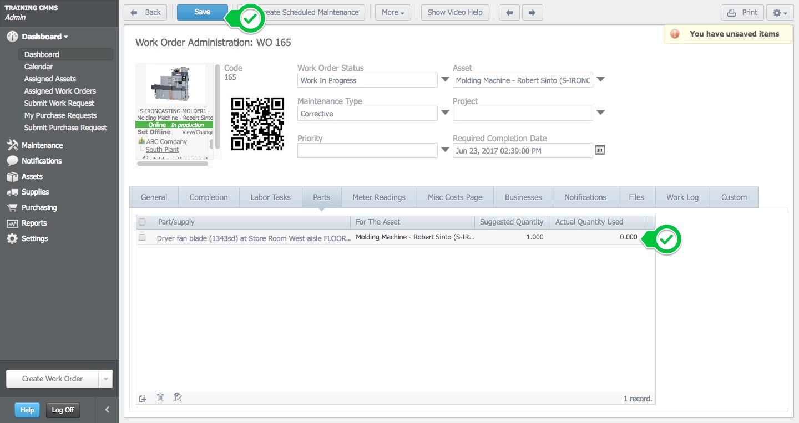Click the Dashboard gauge icon in sidebar
799x423 pixels.
coord(12,37)
